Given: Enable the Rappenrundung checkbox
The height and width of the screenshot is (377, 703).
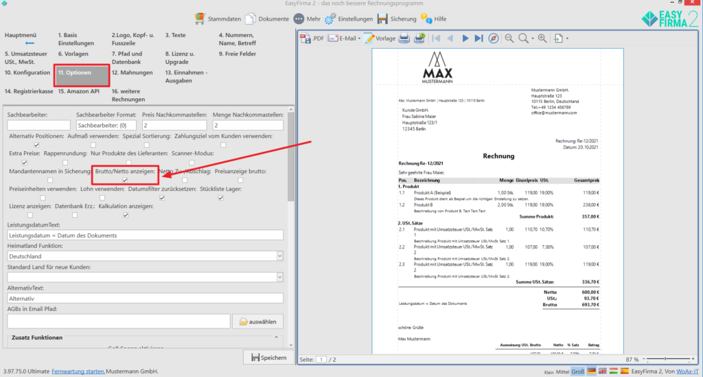Looking at the screenshot, I should point(65,162).
